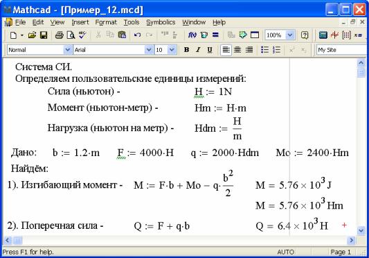Open Print Preview icon
This screenshot has height=258, width=369.
coord(71,35)
